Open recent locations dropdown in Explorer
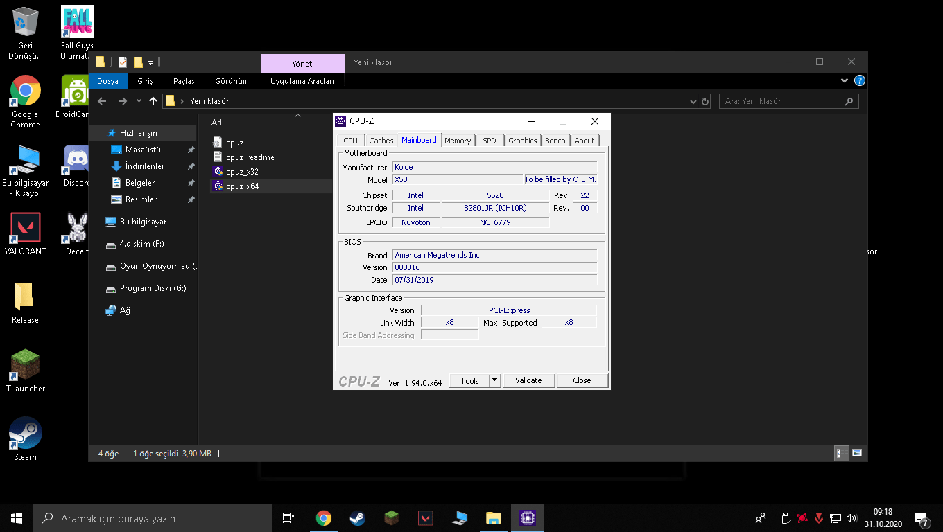943x532 pixels. coord(139,101)
